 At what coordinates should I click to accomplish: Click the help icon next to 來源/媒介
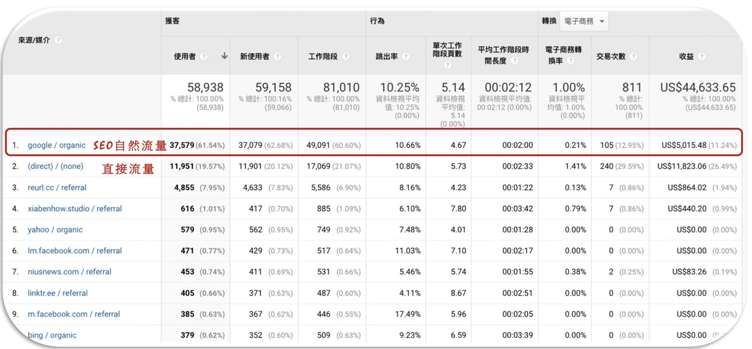coord(58,40)
